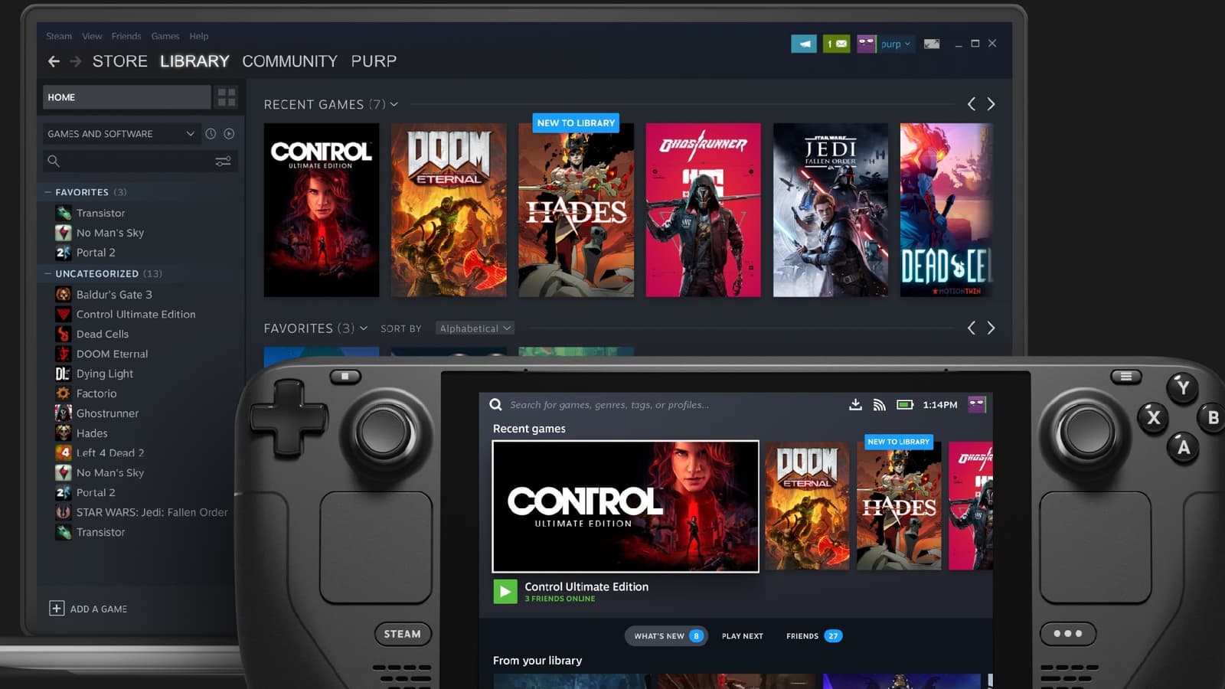
Task: Open the screenshot manager icon in the header
Action: point(932,44)
